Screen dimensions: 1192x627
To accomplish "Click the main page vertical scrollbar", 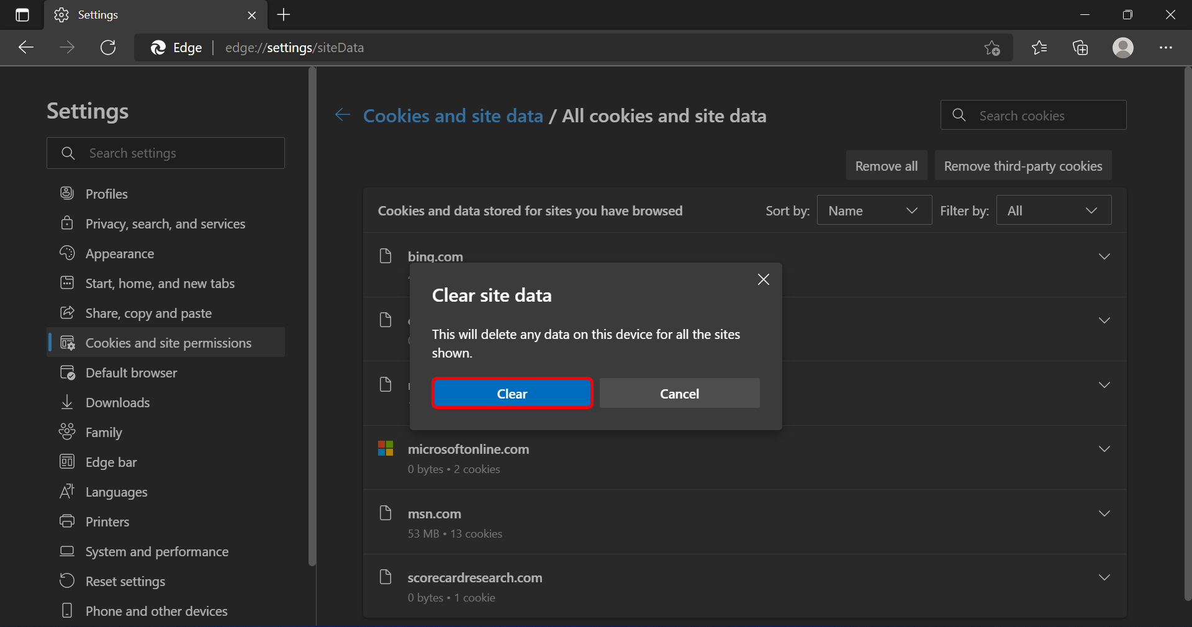I will click(1187, 334).
